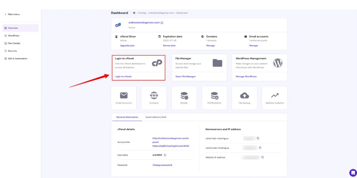Click the Login to cPanel link
Viewport: 357px width, 178px height.
click(123, 76)
